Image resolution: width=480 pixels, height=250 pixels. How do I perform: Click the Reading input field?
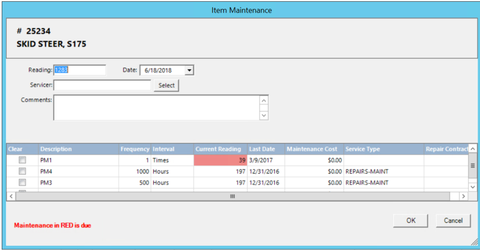tap(80, 70)
